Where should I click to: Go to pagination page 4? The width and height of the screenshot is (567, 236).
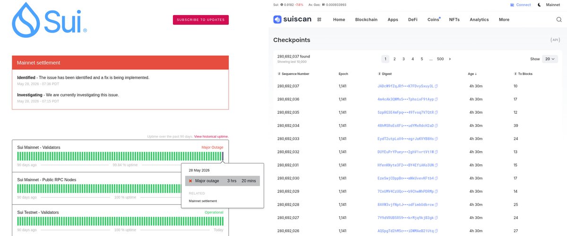412,59
